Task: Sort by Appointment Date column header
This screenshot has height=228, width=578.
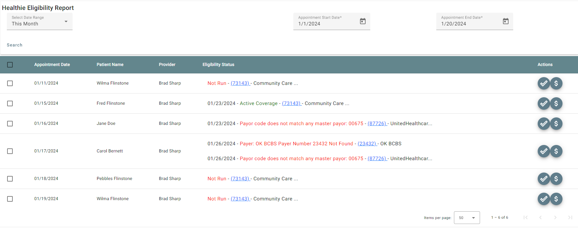Action: 52,65
